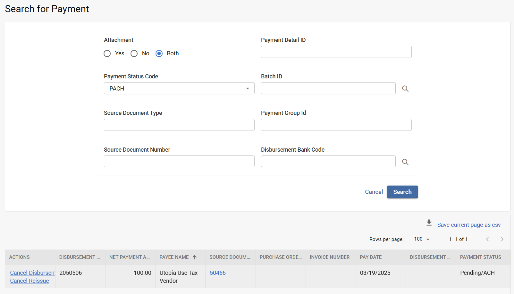Click the Batch ID lookup magnifier icon
This screenshot has height=294, width=514.
click(405, 89)
